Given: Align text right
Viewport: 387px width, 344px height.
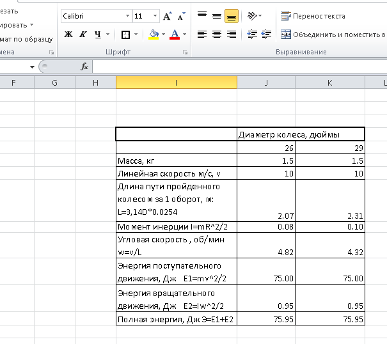Looking at the screenshot, I should tap(232, 35).
